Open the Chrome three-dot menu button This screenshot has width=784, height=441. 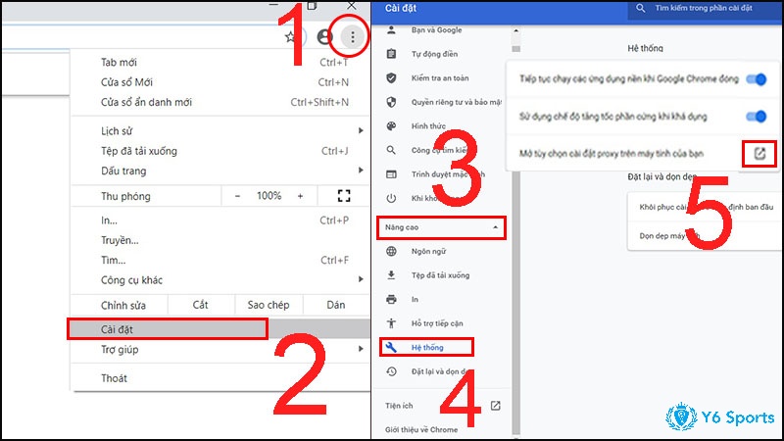point(353,36)
